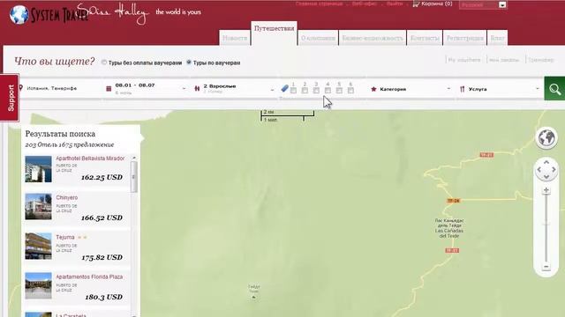Open the Блог tab

(497, 38)
